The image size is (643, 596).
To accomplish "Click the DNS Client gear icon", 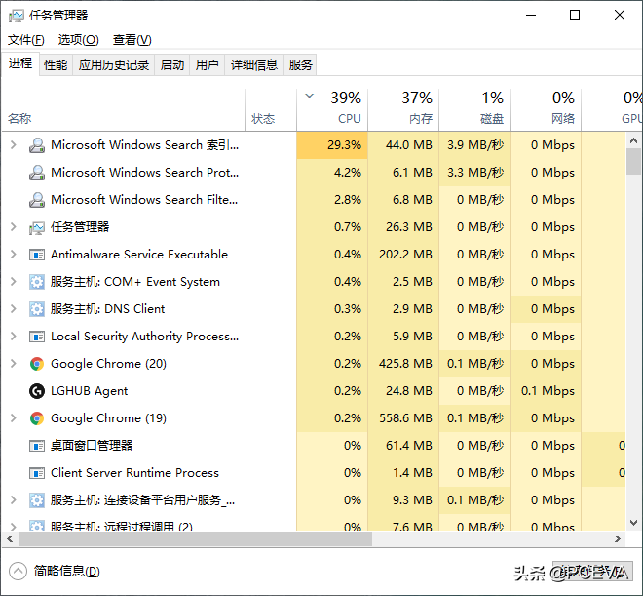I will [37, 309].
